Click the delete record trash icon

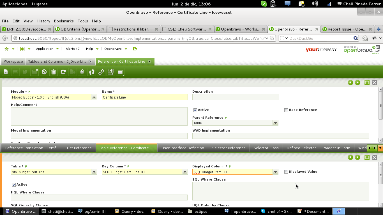click(54, 72)
